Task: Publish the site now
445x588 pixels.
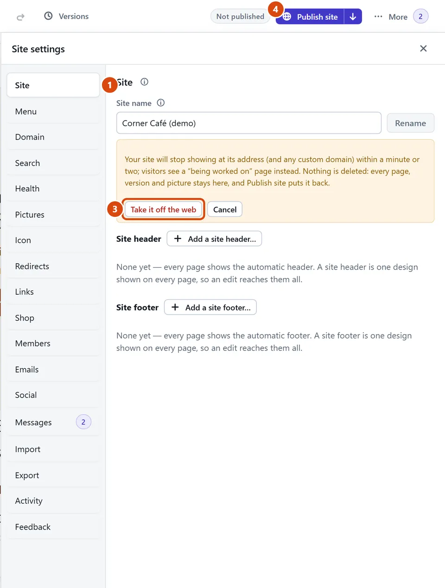Action: coord(310,17)
